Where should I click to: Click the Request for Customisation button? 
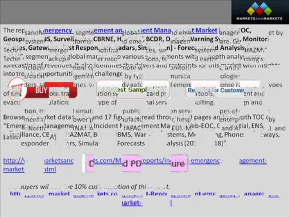coord(223,90)
